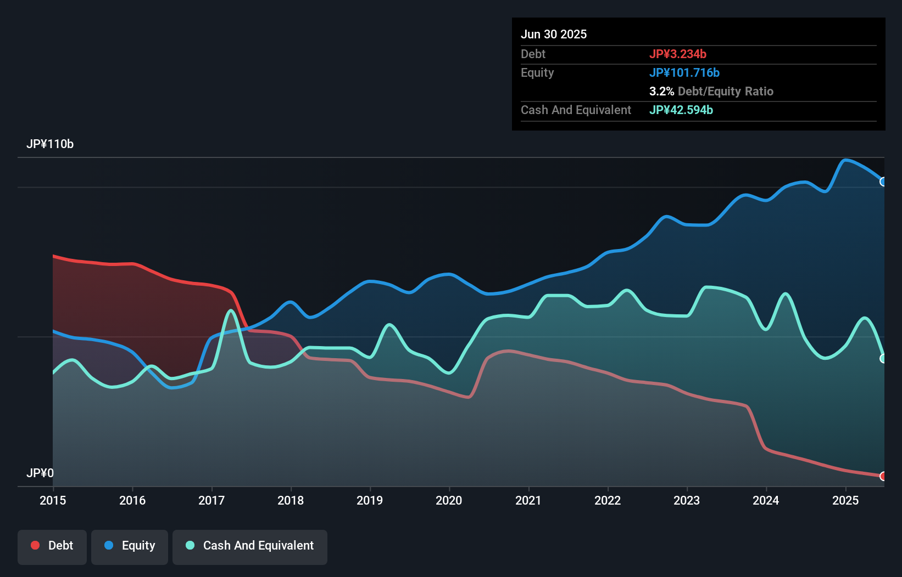
Task: Click the green JP¥42.594b Cash value
Action: (681, 110)
